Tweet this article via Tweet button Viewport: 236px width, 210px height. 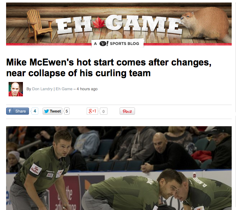[52, 111]
